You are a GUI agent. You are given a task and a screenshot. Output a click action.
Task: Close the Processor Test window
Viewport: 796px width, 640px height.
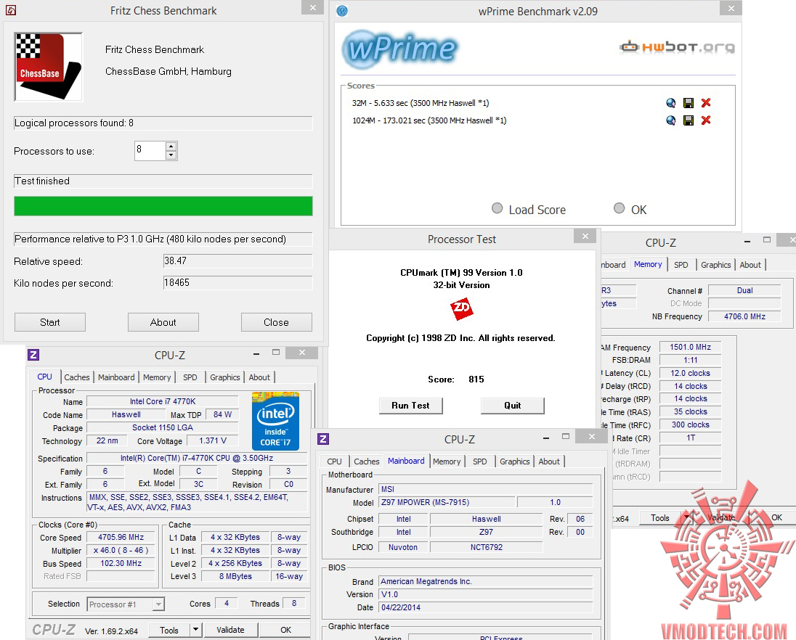point(585,236)
